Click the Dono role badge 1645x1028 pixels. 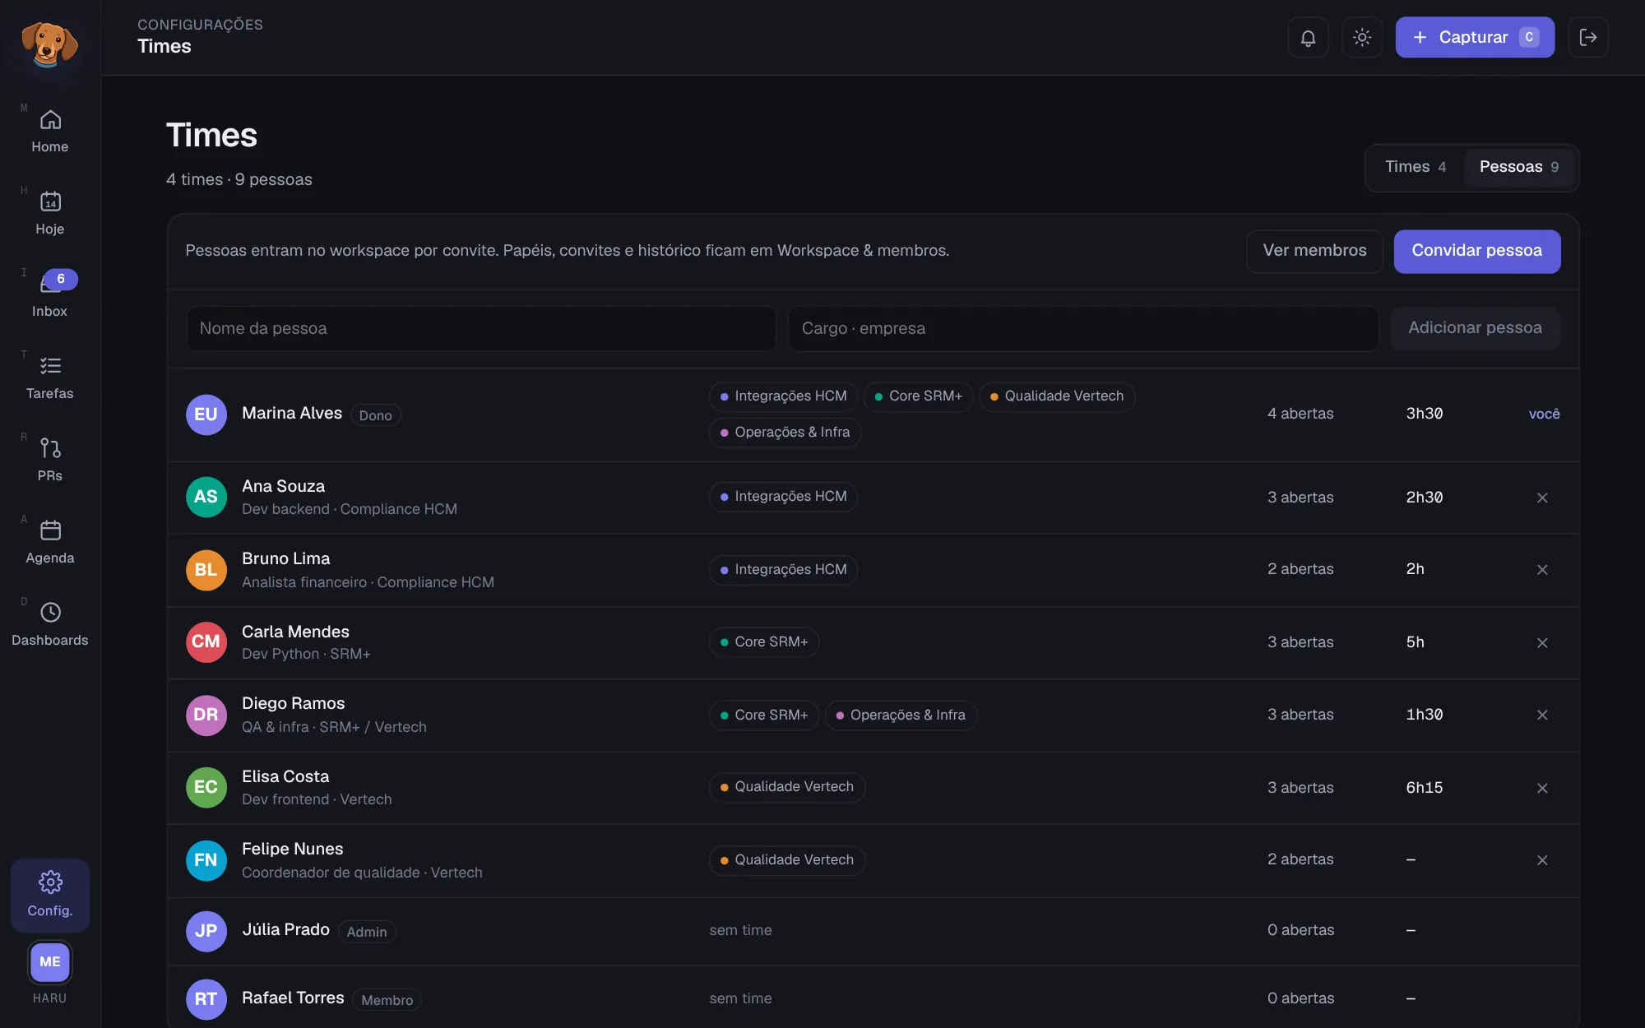(x=376, y=415)
